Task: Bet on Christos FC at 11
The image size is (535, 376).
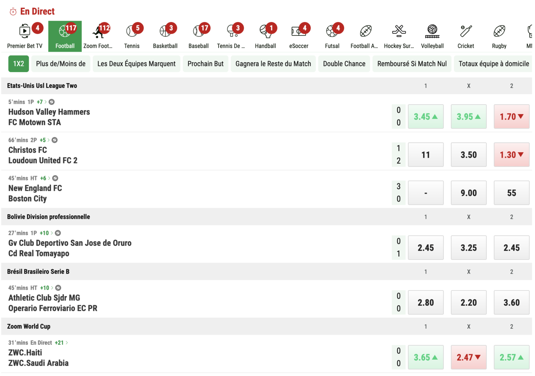Action: (x=426, y=155)
